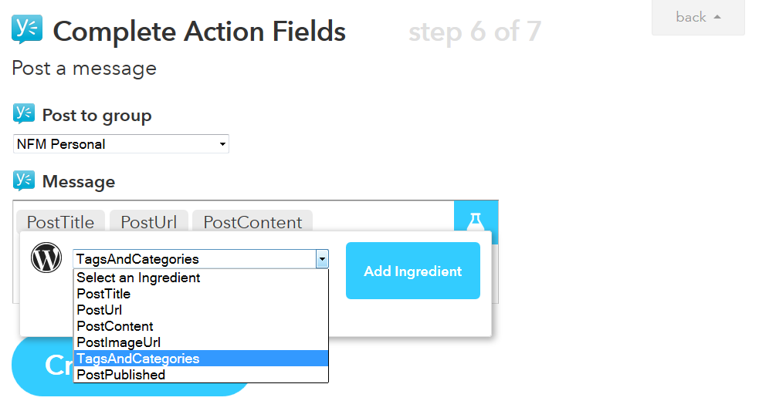Click the Yammer logo beside the heading
Screen dimensions: 759x411
(x=27, y=30)
